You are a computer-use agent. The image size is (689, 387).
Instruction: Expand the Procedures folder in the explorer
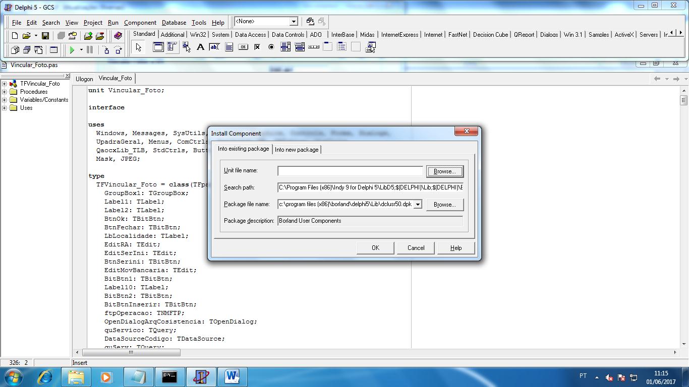tap(5, 92)
